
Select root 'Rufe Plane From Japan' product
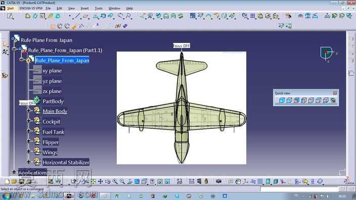click(x=47, y=40)
